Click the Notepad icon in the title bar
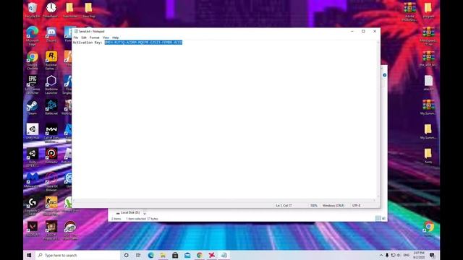This screenshot has width=463, height=260. pyautogui.click(x=76, y=31)
